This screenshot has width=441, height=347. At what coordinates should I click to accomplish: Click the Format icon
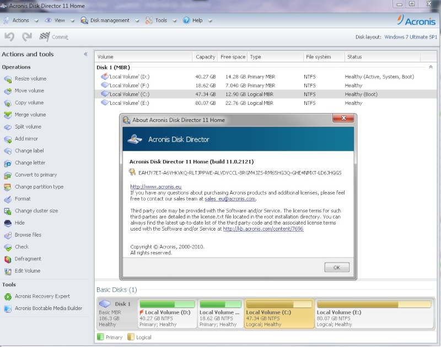[8, 199]
